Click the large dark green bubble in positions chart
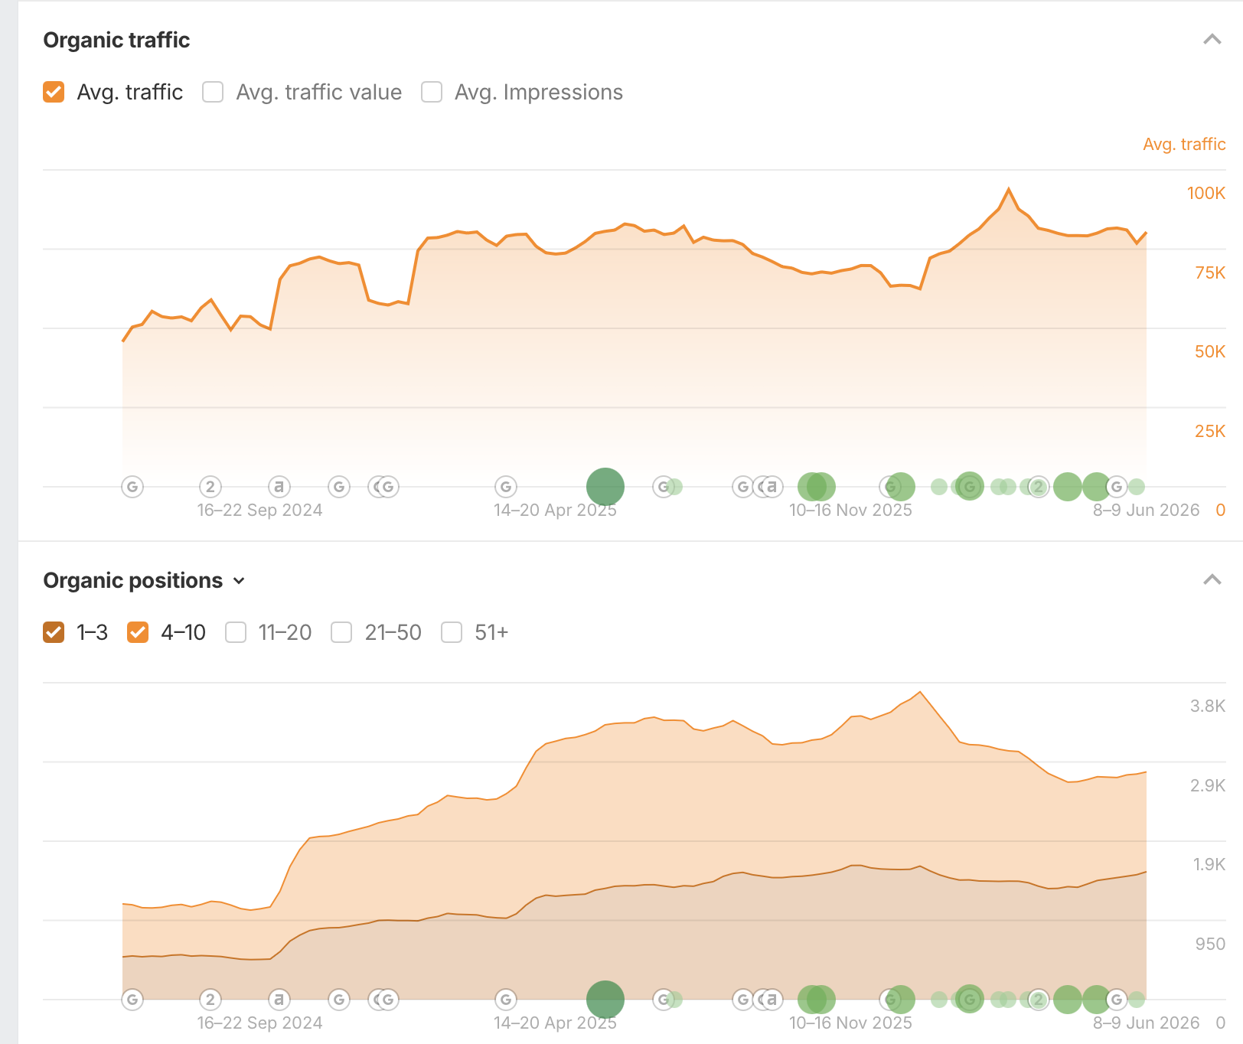1243x1044 pixels. pos(605,999)
